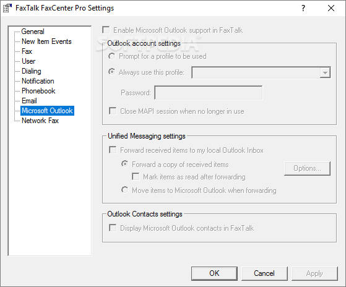Close the settings dialog window

[331, 8]
